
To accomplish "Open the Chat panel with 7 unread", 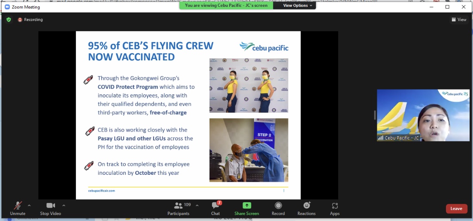I will tap(215, 209).
